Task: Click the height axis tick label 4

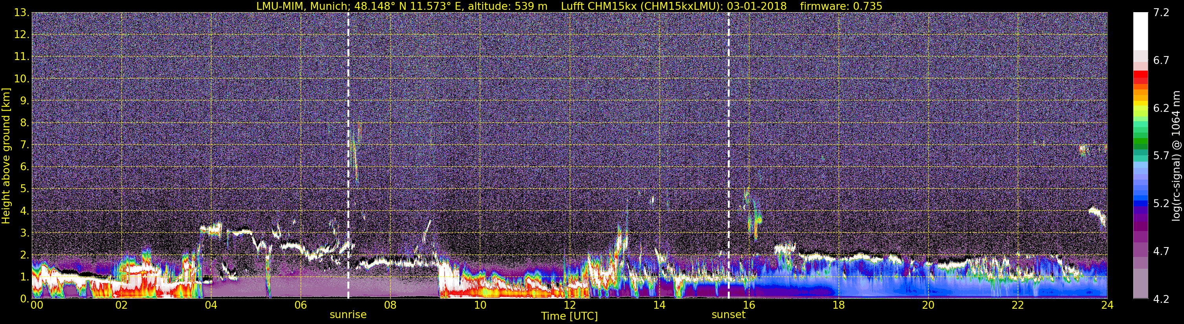Action: click(24, 211)
